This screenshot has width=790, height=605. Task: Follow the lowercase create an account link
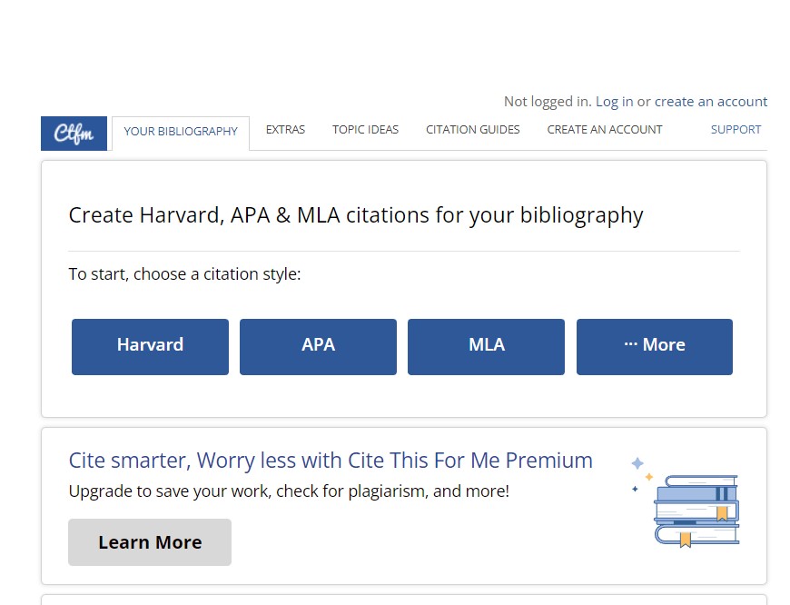(x=711, y=102)
